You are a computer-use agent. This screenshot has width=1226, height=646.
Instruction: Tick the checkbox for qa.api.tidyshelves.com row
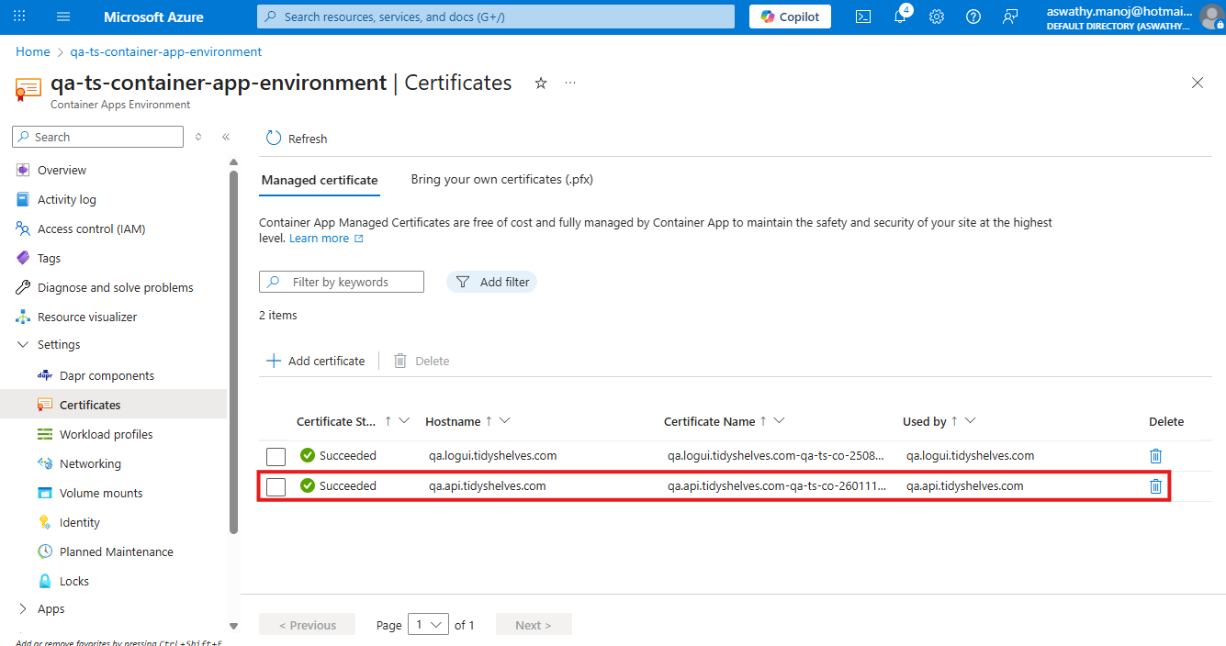point(276,486)
